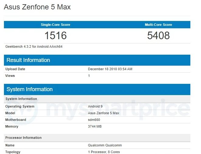The height and width of the screenshot is (154, 201).
Task: Click December 18 2018 03:54 AM value
Action: click(x=110, y=69)
